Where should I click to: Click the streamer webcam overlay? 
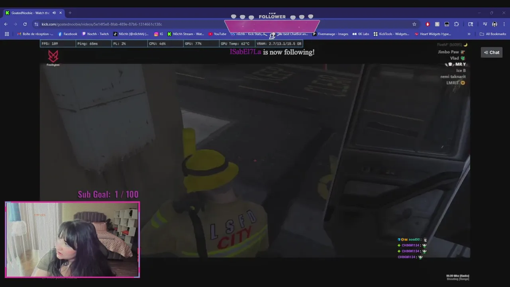[x=72, y=239]
